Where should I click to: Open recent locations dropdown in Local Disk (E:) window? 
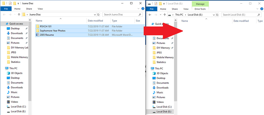pos(160,15)
